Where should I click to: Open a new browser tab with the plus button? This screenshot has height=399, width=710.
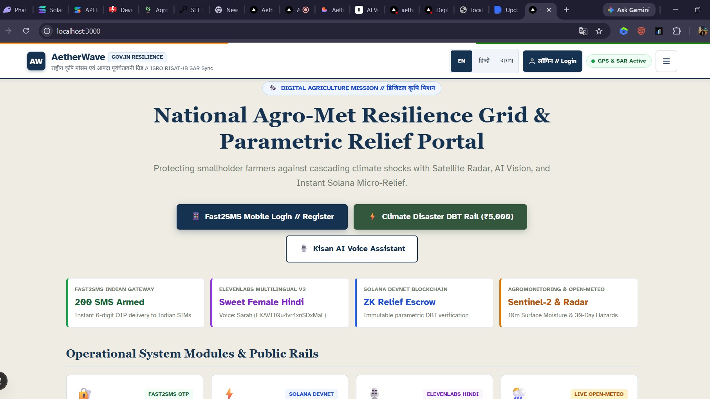click(567, 10)
